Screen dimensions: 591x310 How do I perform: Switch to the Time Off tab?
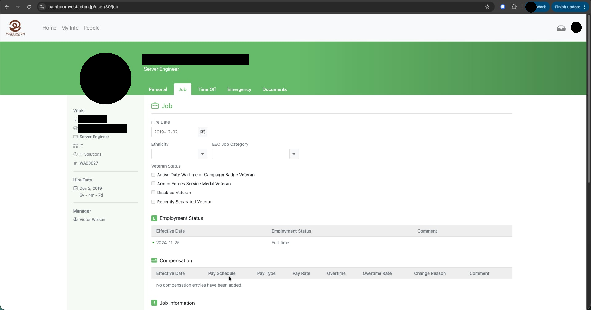click(207, 89)
